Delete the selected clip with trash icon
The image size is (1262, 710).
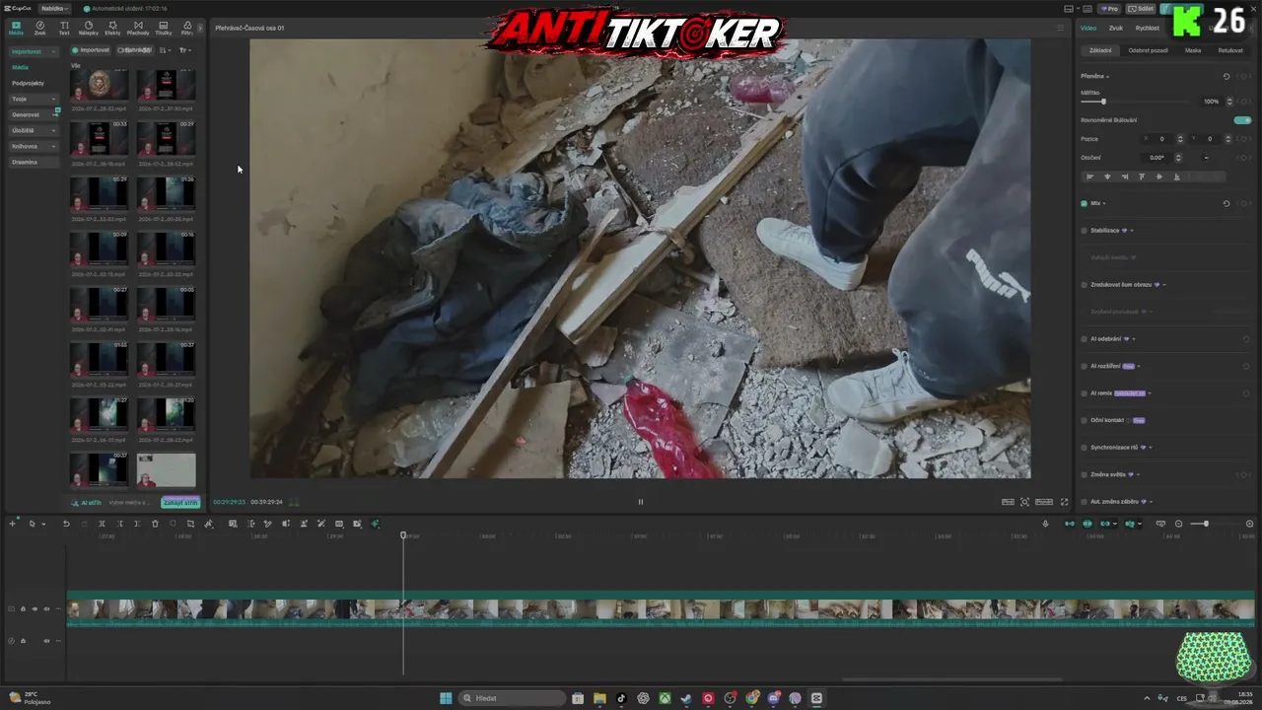[x=155, y=524]
